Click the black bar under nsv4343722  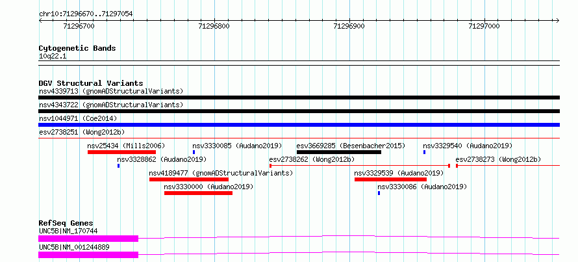click(x=299, y=111)
